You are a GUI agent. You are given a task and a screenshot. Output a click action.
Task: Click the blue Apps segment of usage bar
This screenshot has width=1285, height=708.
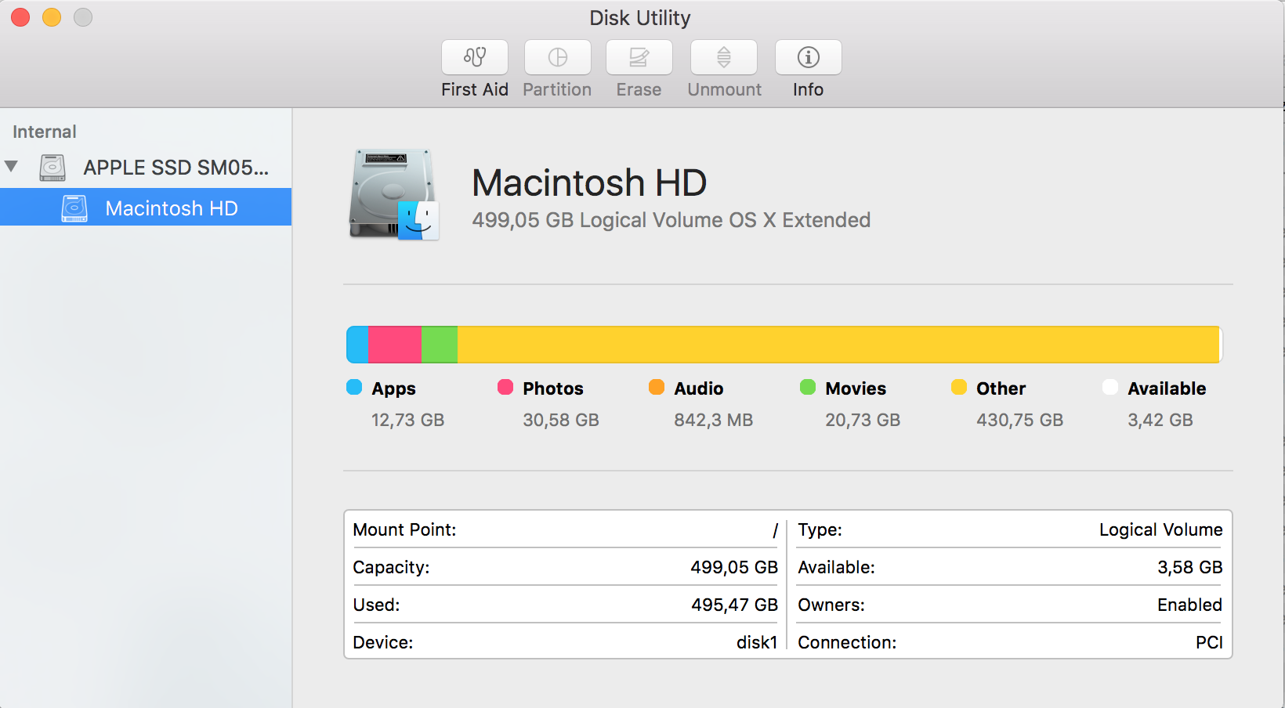357,345
